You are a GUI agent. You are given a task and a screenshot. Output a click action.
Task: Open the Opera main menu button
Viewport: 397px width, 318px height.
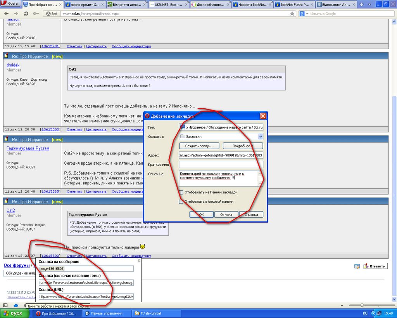[x=10, y=4]
